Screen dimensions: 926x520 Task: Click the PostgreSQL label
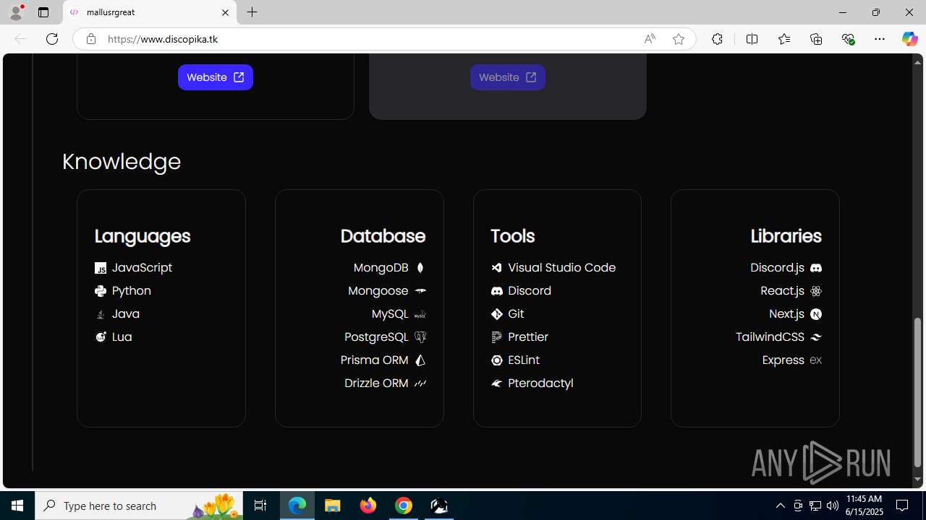(x=377, y=337)
